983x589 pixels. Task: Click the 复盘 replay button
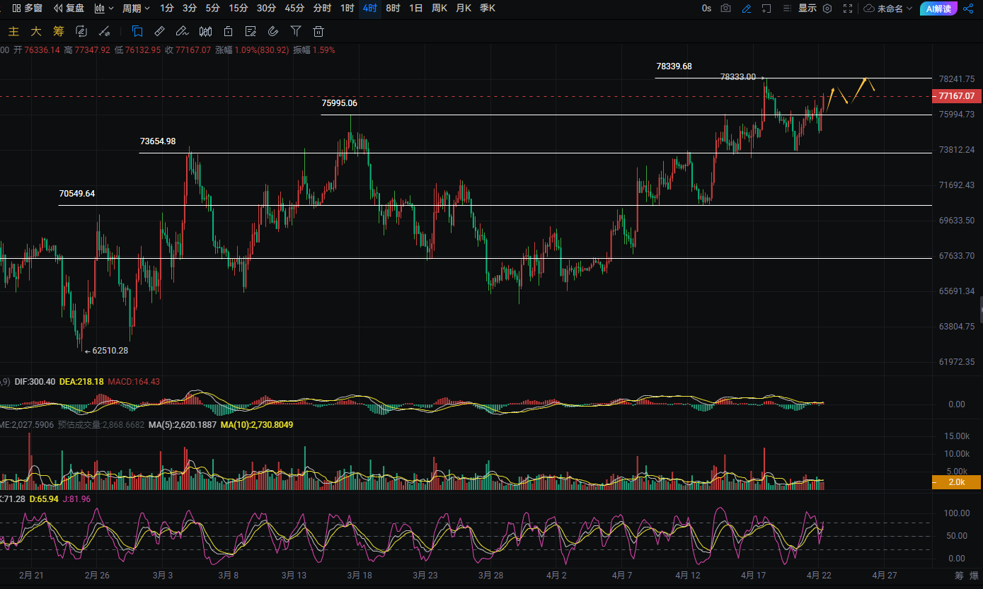tap(69, 8)
